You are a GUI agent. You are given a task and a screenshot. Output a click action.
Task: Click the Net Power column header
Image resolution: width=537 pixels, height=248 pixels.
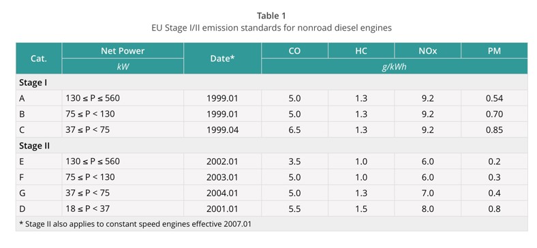(x=123, y=50)
